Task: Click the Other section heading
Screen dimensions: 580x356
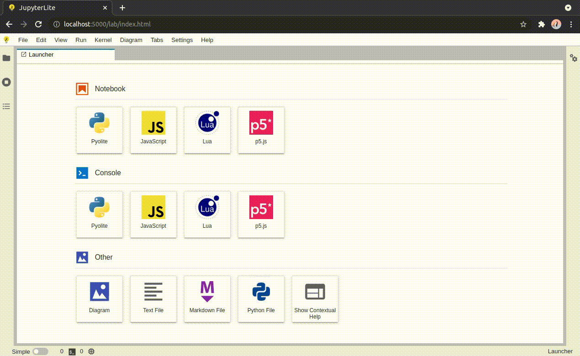Action: coord(104,257)
